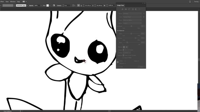This screenshot has height=112, width=200.
Task: Open the brush definition stroke profile dropdown
Action: pos(27,6)
